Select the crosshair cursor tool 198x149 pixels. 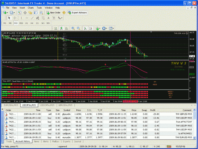pos(15,18)
